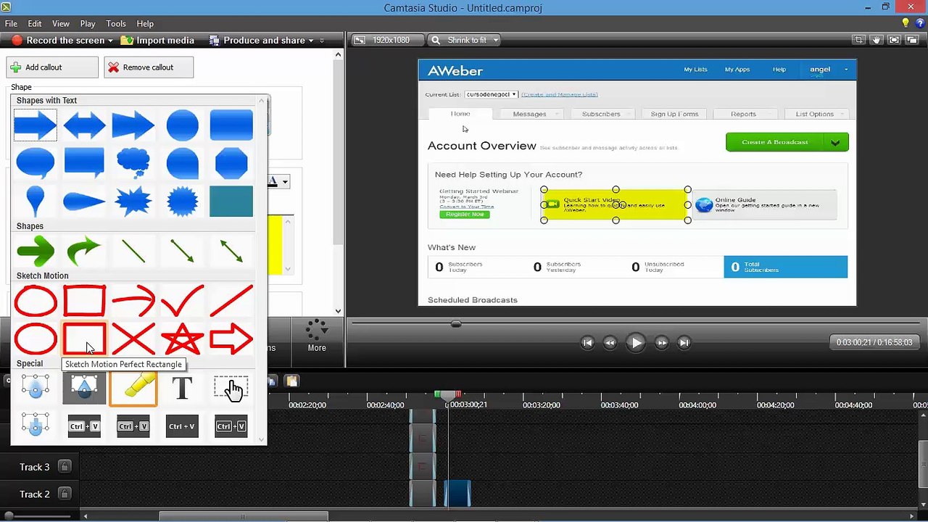Screen dimensions: 928x522
Task: Detach the preview window
Action: 912,40
